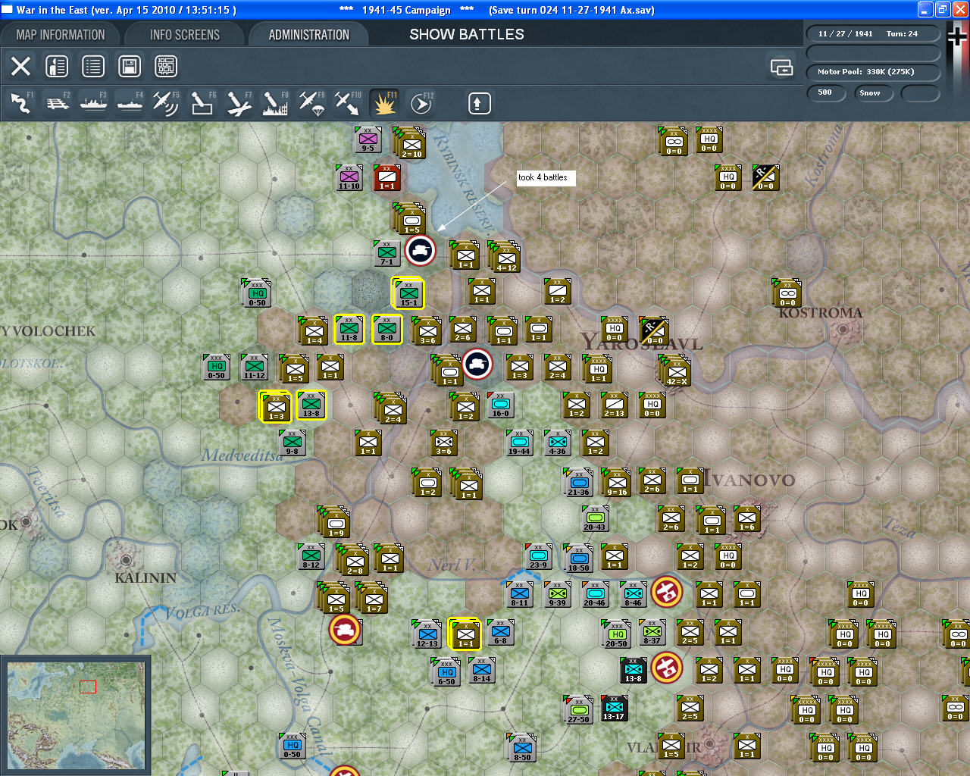Switch to F8 bomb city mode
Image resolution: width=970 pixels, height=776 pixels.
coord(275,103)
